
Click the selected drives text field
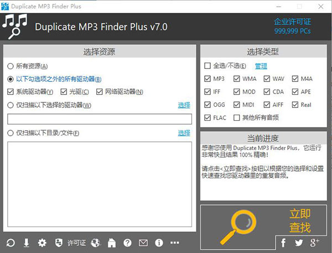coord(100,119)
